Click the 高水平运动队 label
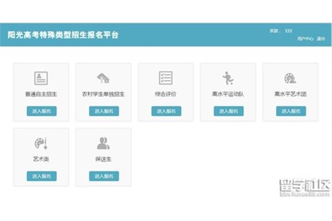332x221 pixels. tap(228, 94)
